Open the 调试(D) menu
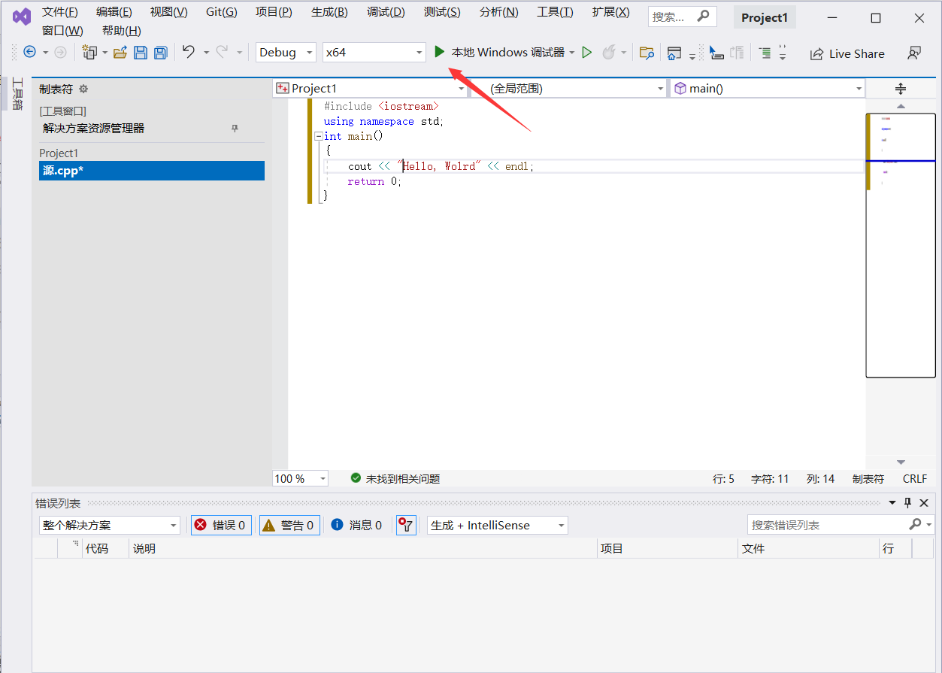This screenshot has width=942, height=673. coord(386,12)
